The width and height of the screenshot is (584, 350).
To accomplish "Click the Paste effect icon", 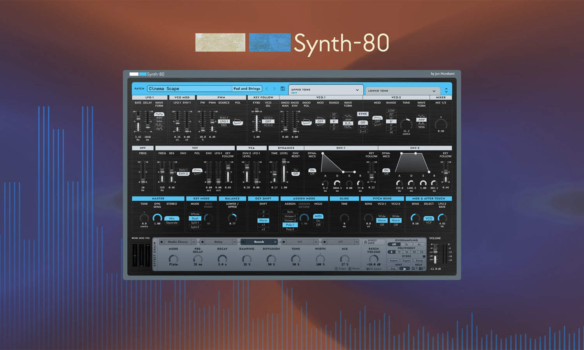I will tap(350, 269).
